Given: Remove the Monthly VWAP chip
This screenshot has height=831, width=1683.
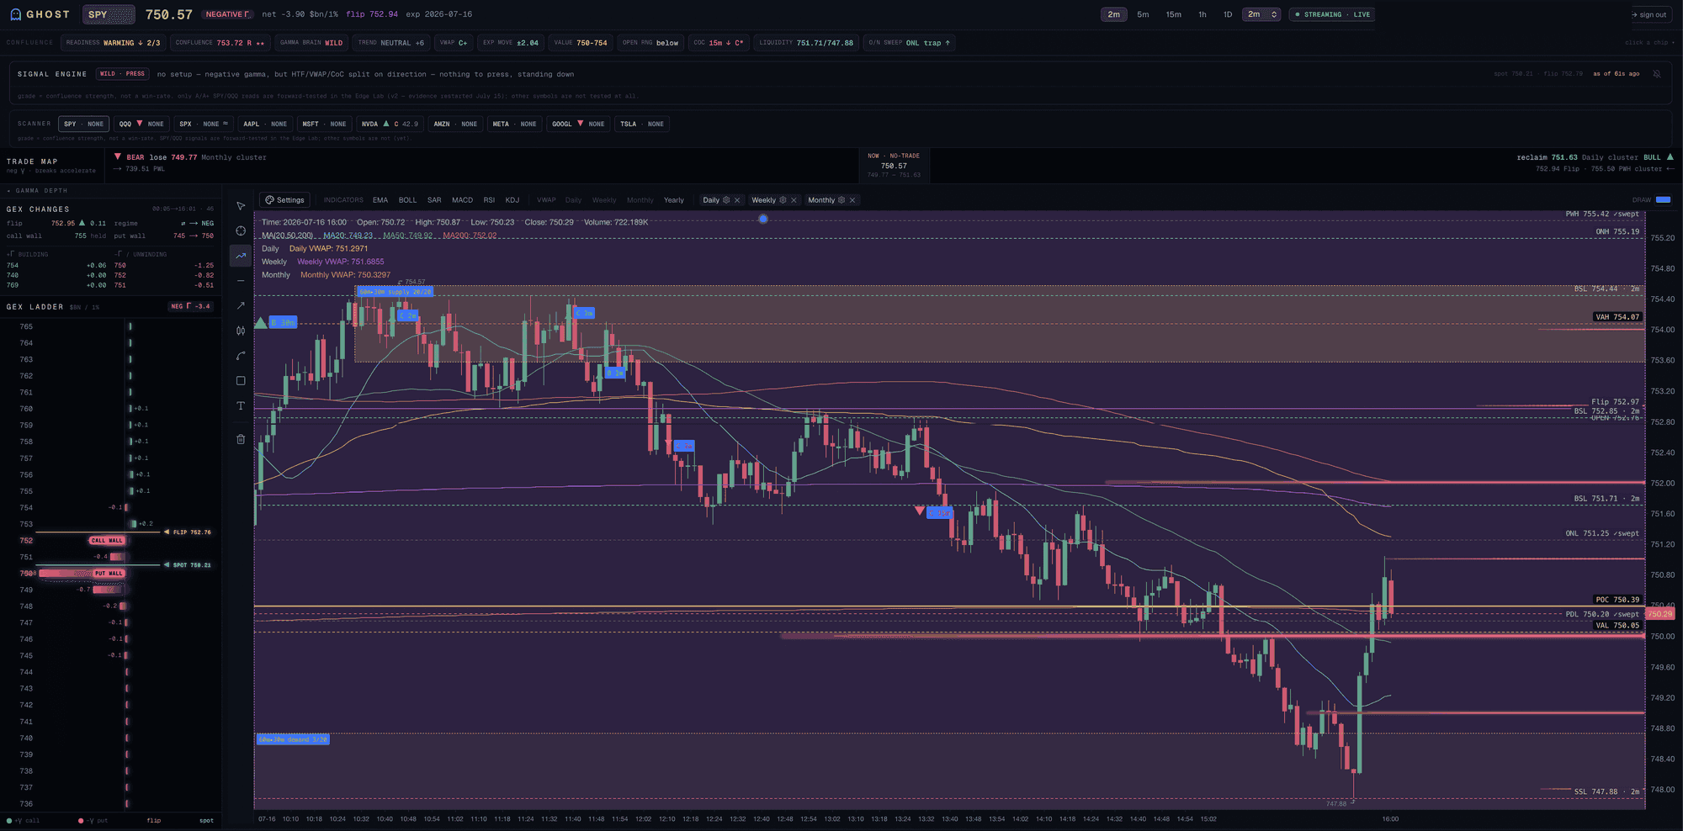Looking at the screenshot, I should tap(852, 200).
